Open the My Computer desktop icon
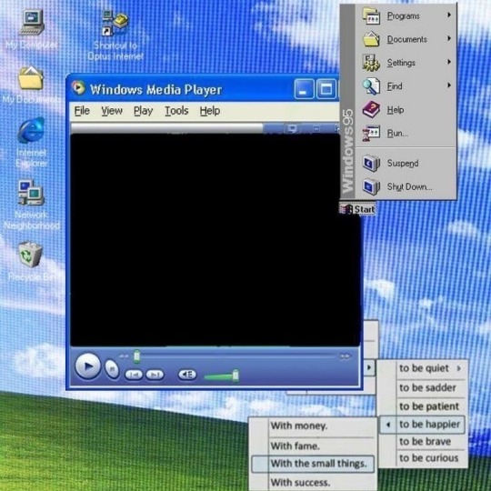This screenshot has height=491, width=491. coord(32,29)
